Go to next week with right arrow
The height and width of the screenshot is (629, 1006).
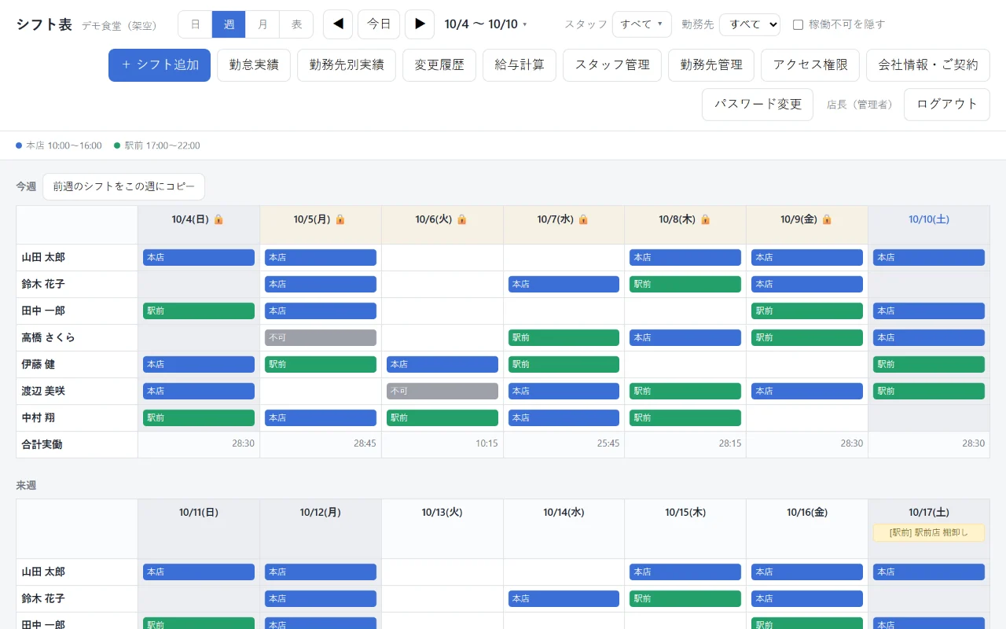click(x=420, y=24)
